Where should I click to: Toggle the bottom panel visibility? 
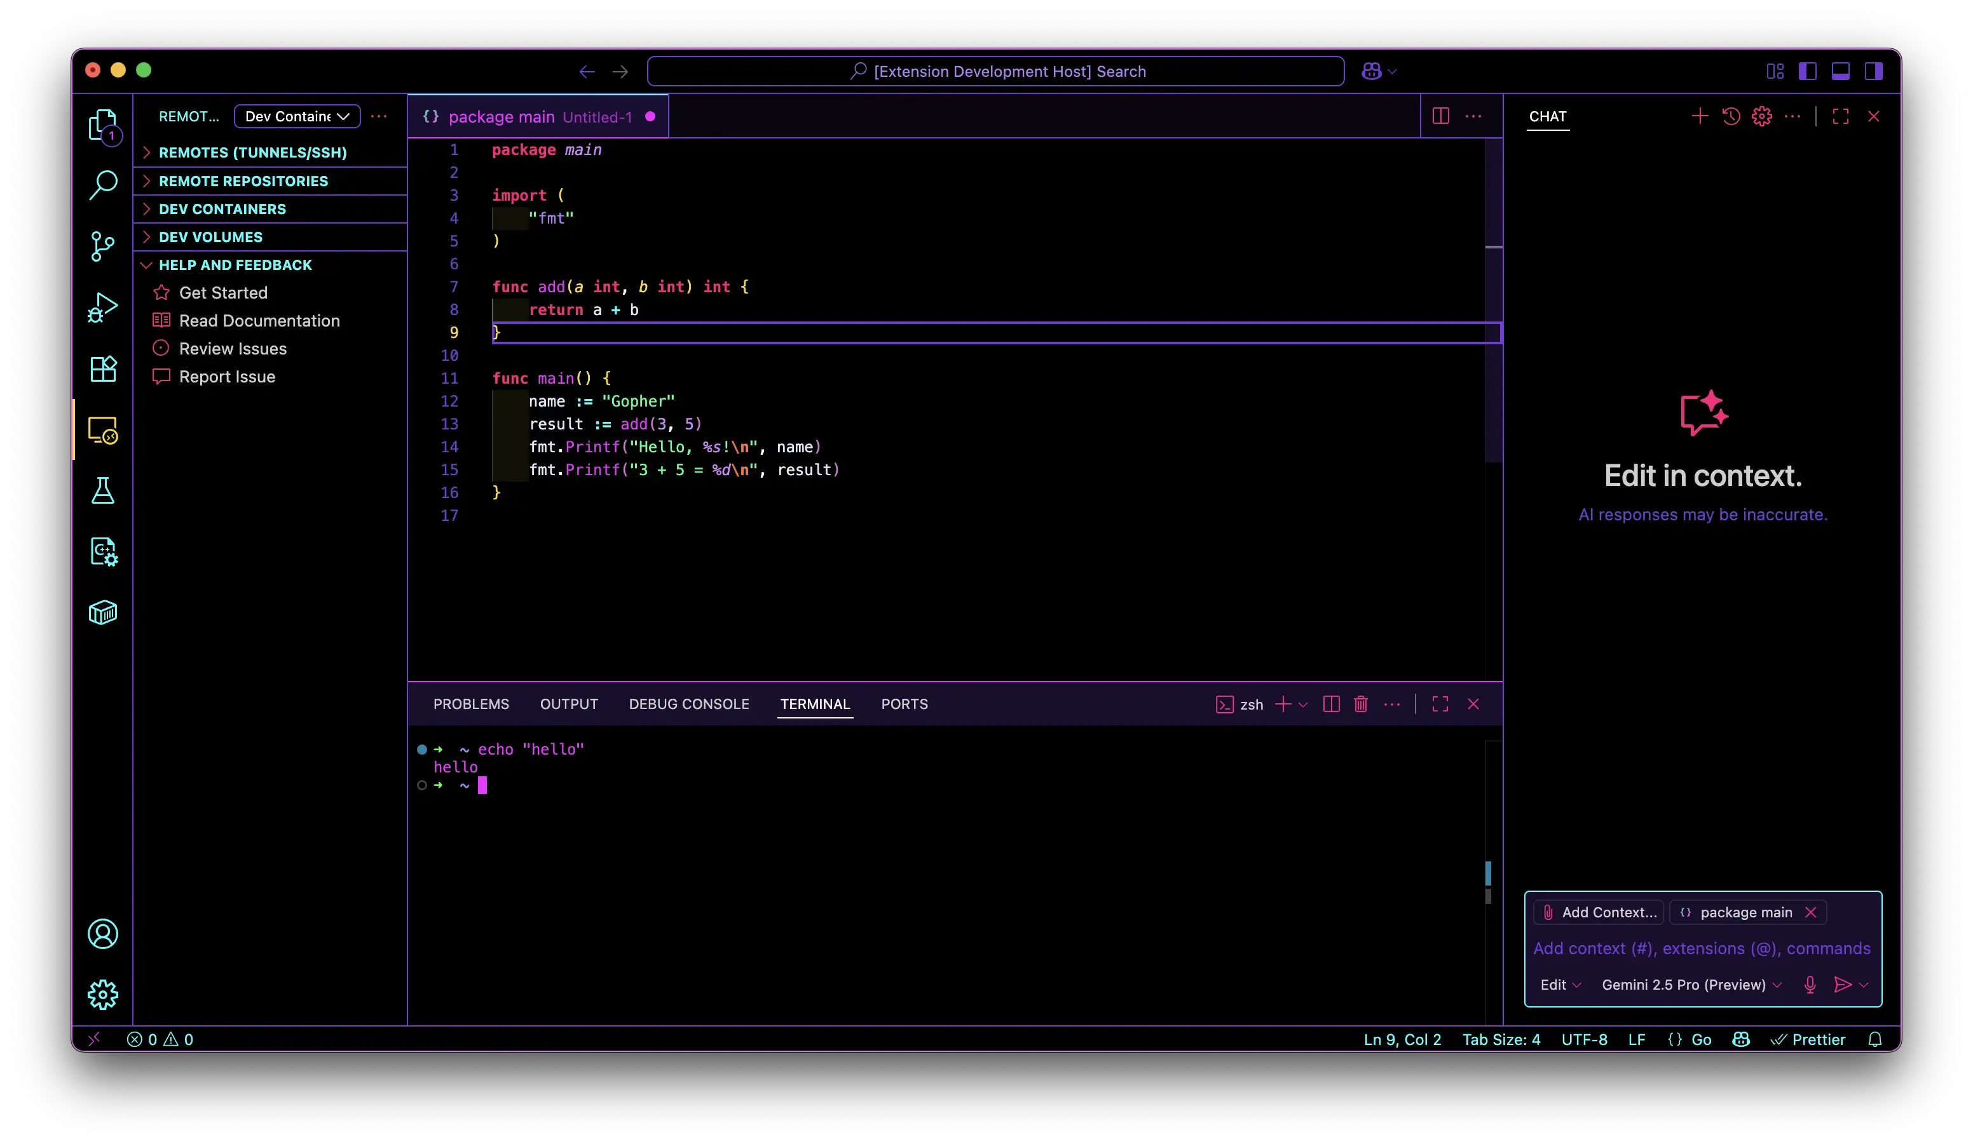point(1841,71)
